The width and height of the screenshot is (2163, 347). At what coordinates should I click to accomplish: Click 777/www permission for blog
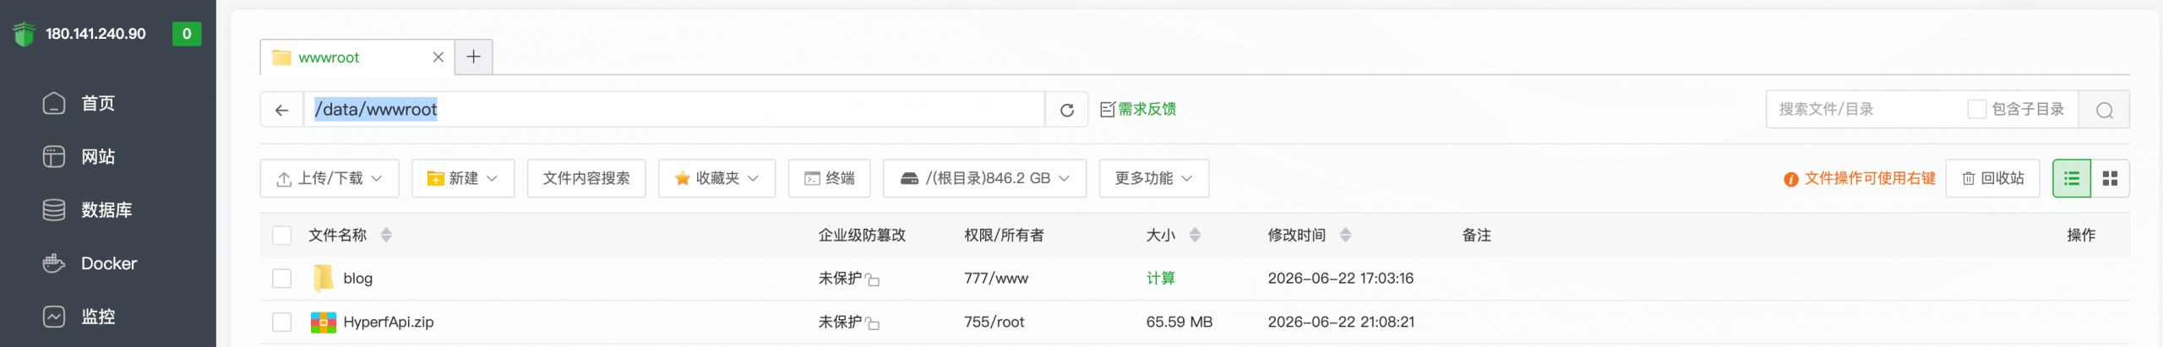click(996, 279)
